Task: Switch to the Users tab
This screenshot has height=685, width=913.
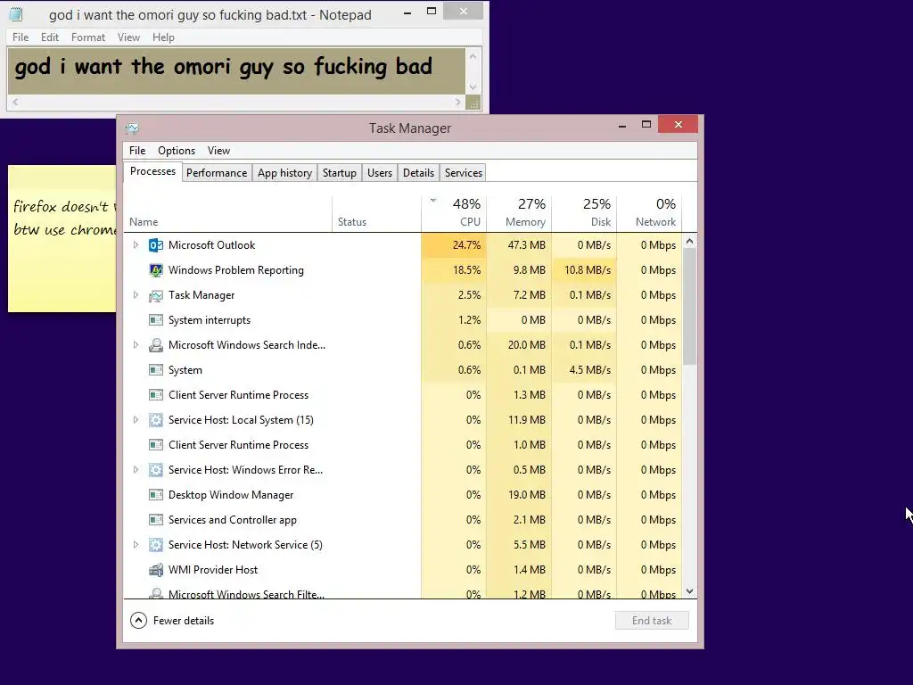Action: (x=380, y=173)
